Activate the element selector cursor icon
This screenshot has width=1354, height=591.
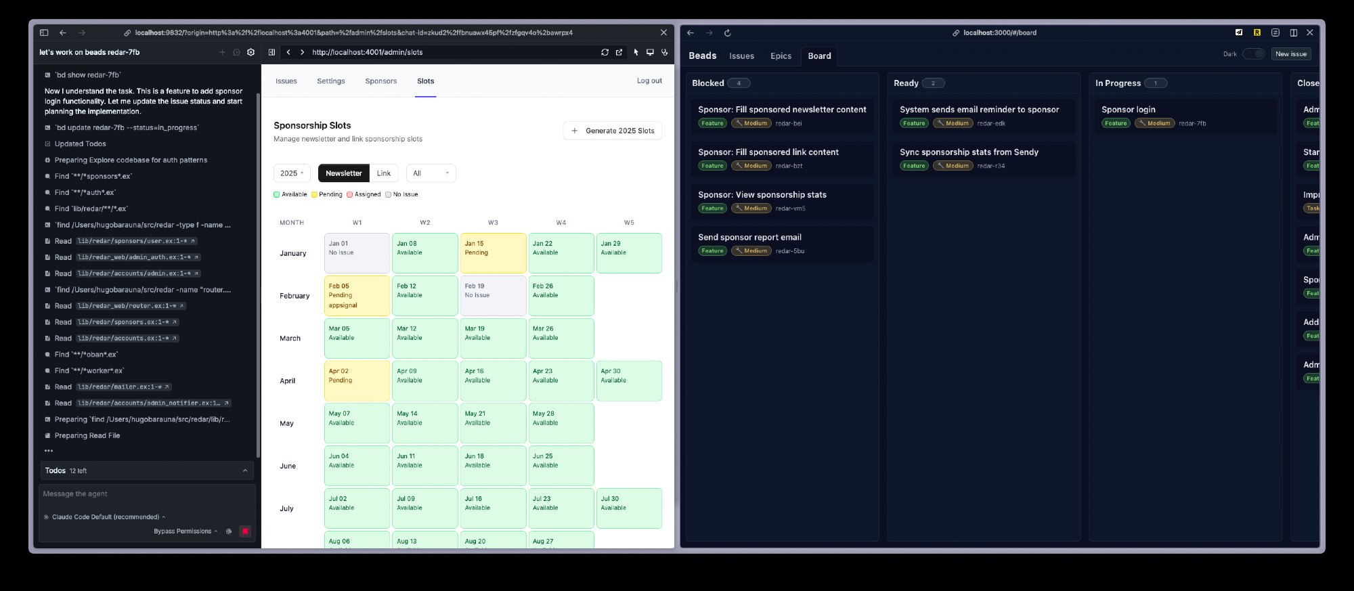[636, 52]
